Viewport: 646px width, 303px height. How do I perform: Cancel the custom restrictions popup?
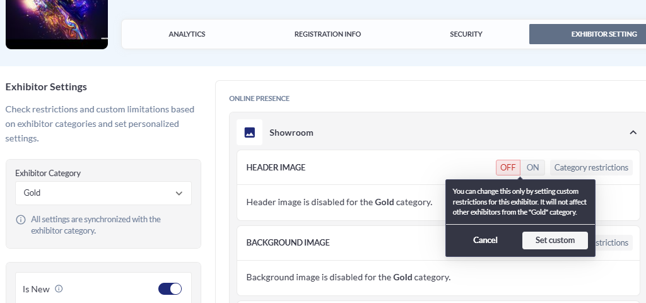click(x=485, y=241)
